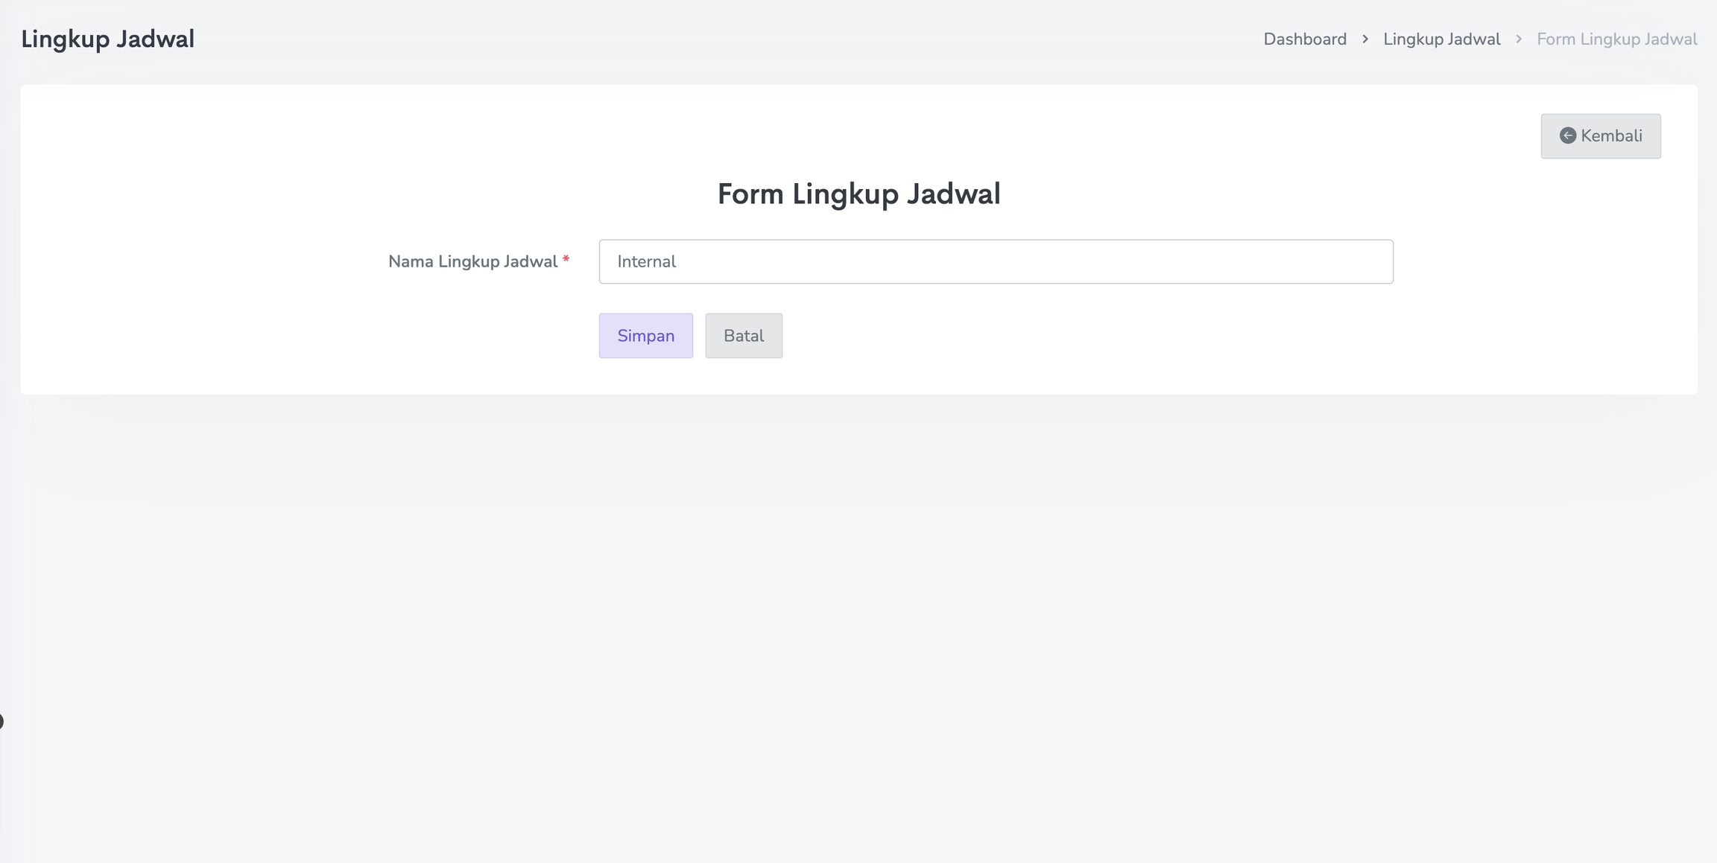Open the Dashboard breadcrumb link
1717x863 pixels.
[1305, 39]
